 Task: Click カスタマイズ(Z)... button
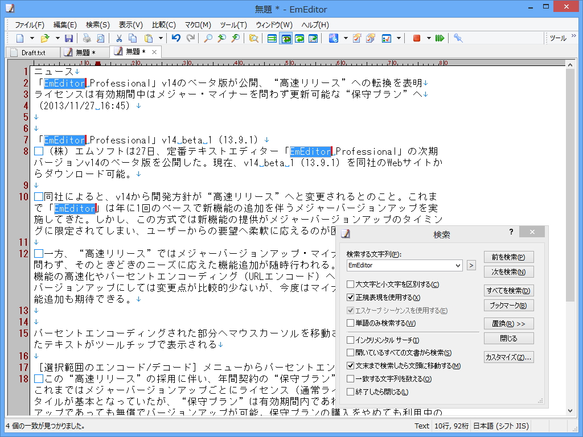[x=508, y=357]
